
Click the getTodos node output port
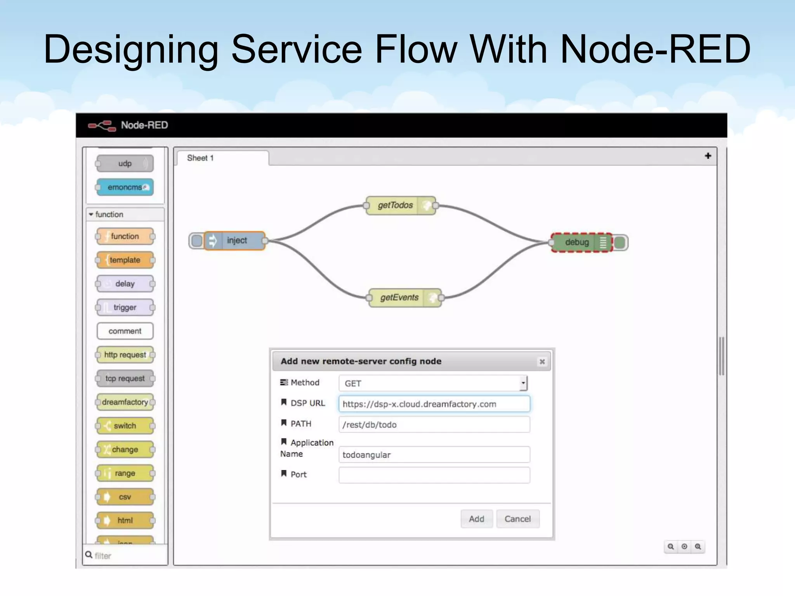(x=436, y=205)
